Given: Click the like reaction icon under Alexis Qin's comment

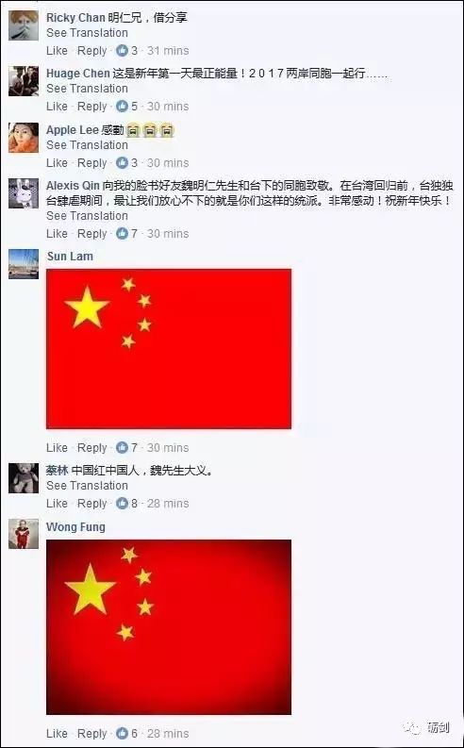Looking at the screenshot, I should [x=123, y=233].
